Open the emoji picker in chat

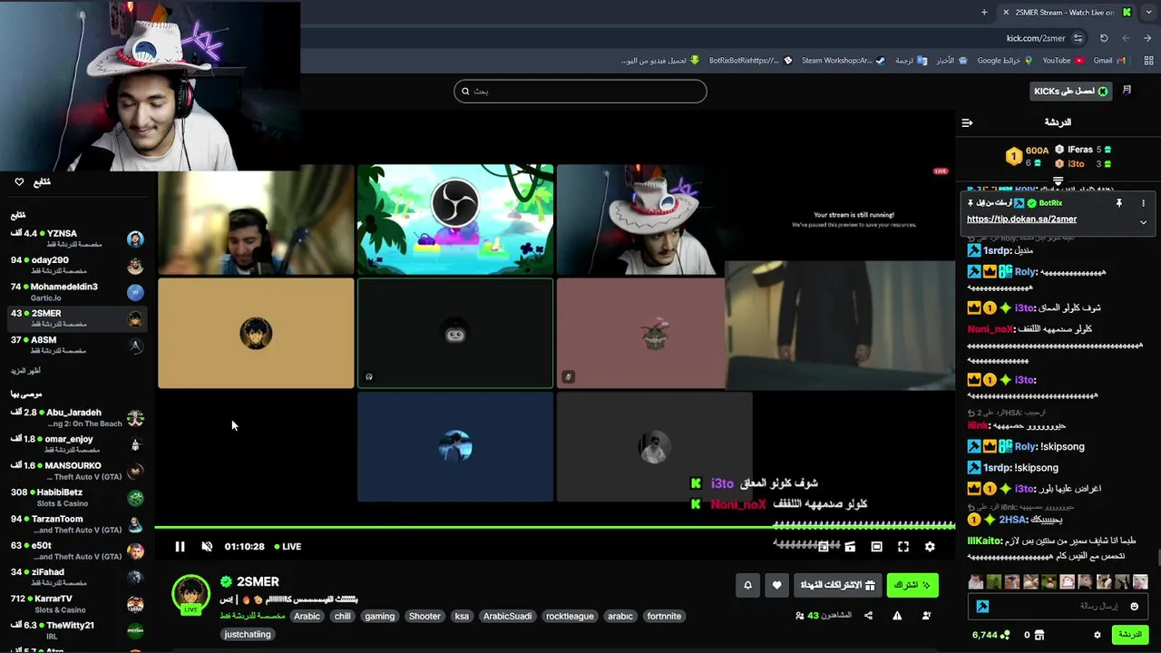click(x=1136, y=606)
